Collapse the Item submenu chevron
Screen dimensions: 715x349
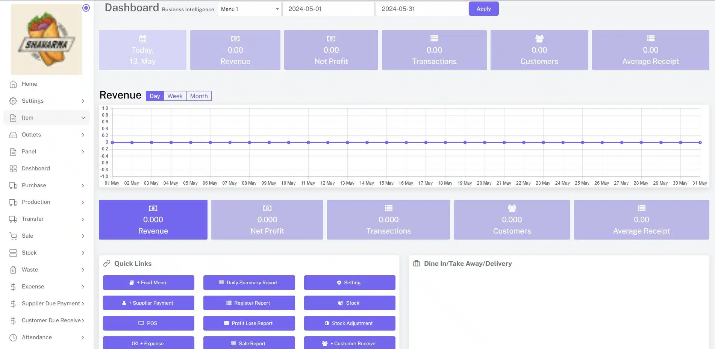(83, 118)
